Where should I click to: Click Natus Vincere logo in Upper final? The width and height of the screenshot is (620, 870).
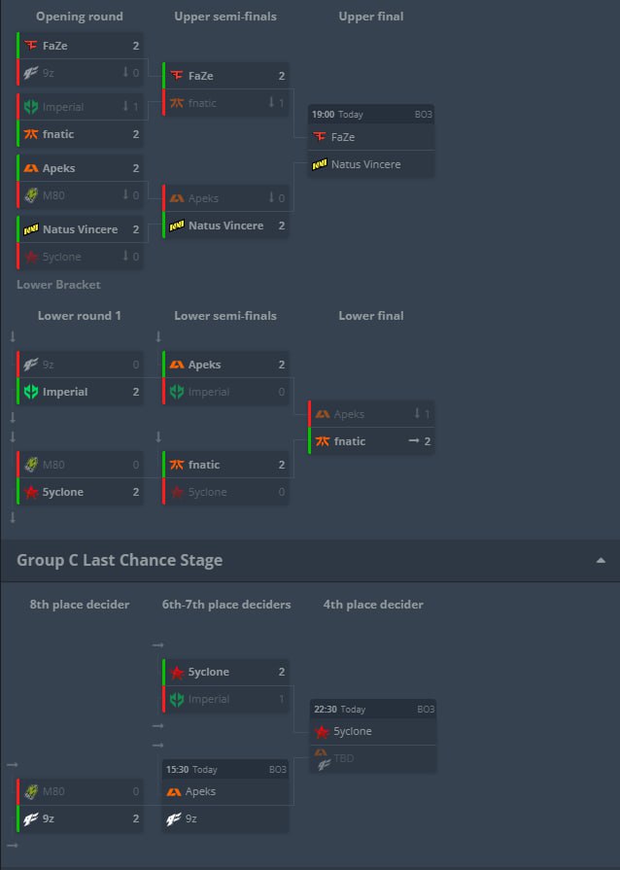coord(320,164)
